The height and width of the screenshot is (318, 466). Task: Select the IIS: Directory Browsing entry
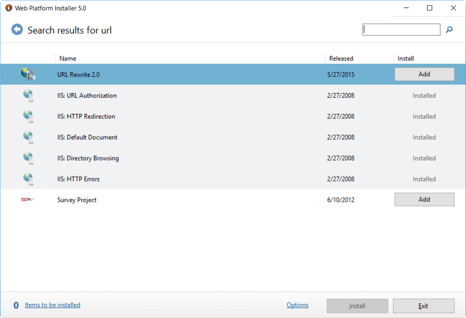click(88, 158)
